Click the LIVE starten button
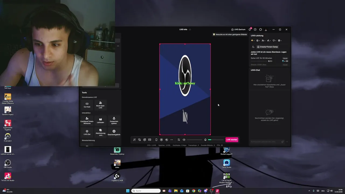The image size is (345, 194). [x=232, y=140]
